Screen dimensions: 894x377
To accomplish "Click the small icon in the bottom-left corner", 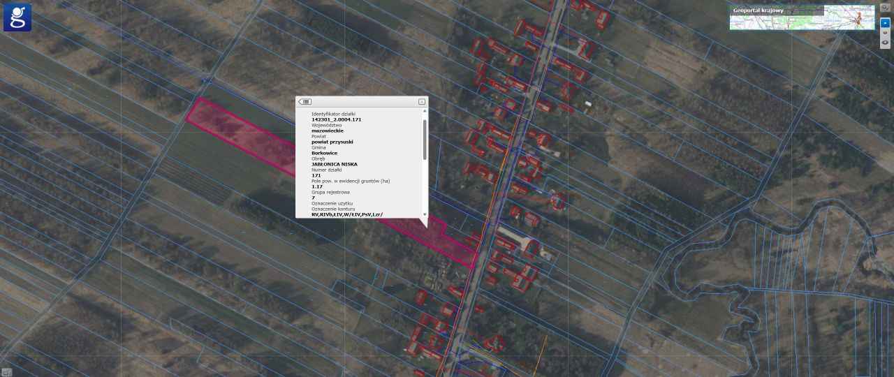I will pyautogui.click(x=6, y=372).
